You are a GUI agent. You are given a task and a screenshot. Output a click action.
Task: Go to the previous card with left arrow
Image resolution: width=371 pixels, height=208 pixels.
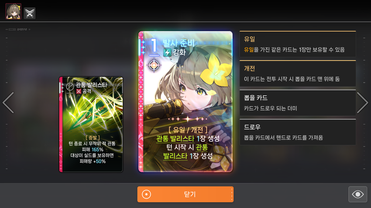8,103
